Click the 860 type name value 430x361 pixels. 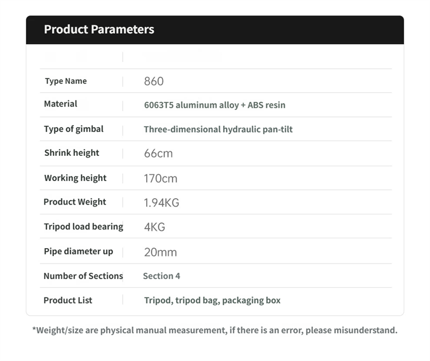pos(154,81)
